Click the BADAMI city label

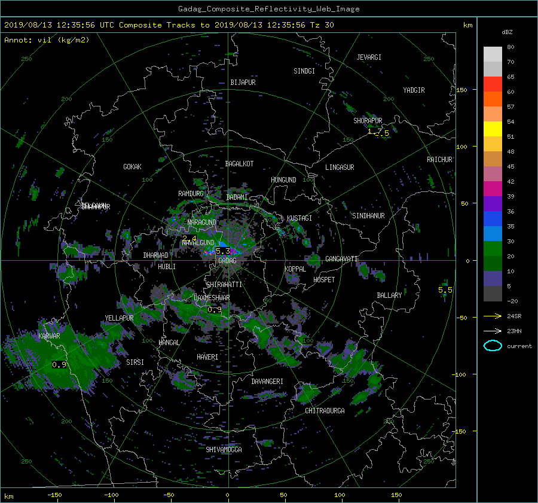pos(237,197)
